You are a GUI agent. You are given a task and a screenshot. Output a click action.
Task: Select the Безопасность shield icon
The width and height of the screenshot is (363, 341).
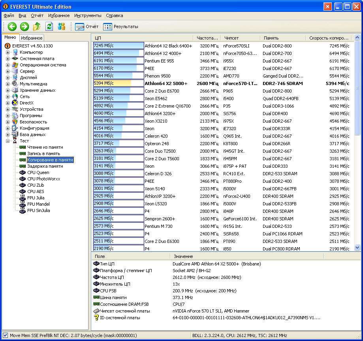[15, 122]
